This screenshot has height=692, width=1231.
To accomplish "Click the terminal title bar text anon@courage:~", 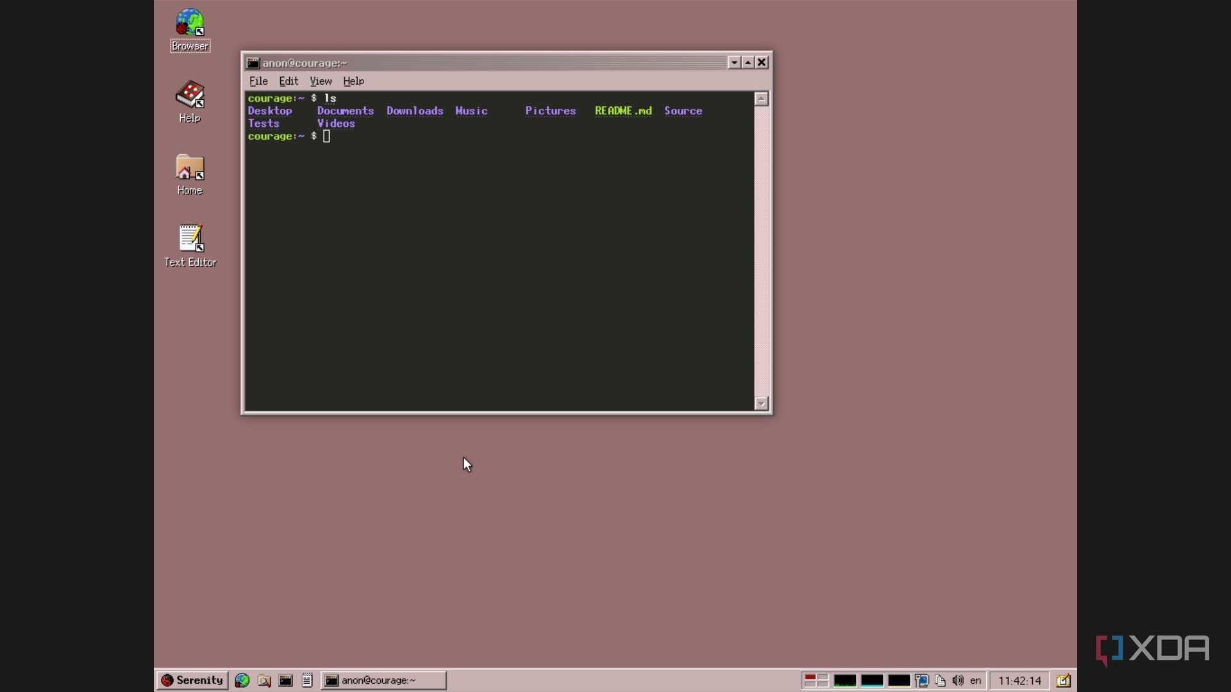I will [x=305, y=63].
